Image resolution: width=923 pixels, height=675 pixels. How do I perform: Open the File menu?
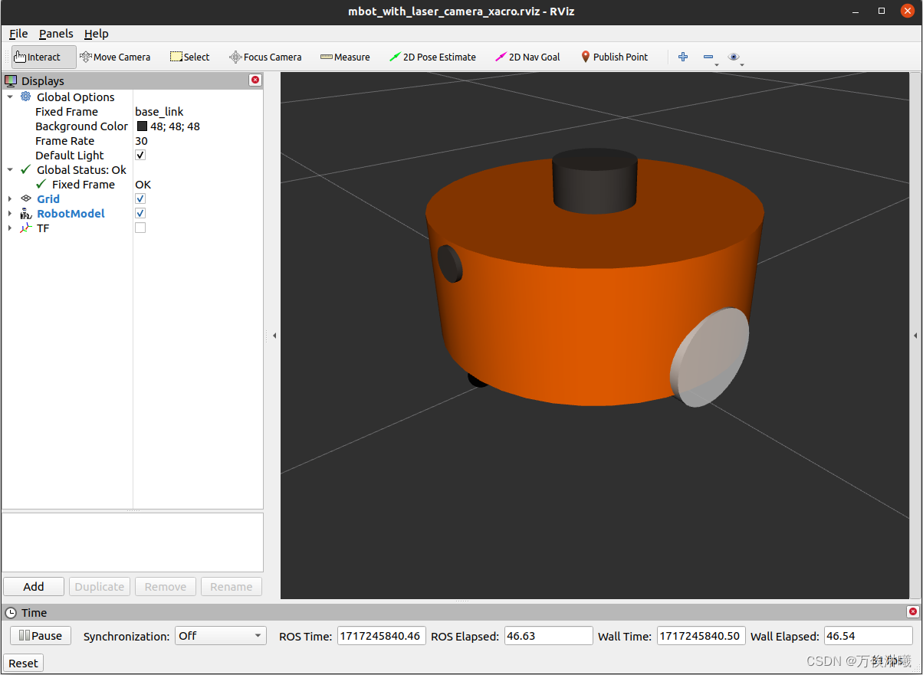[18, 34]
